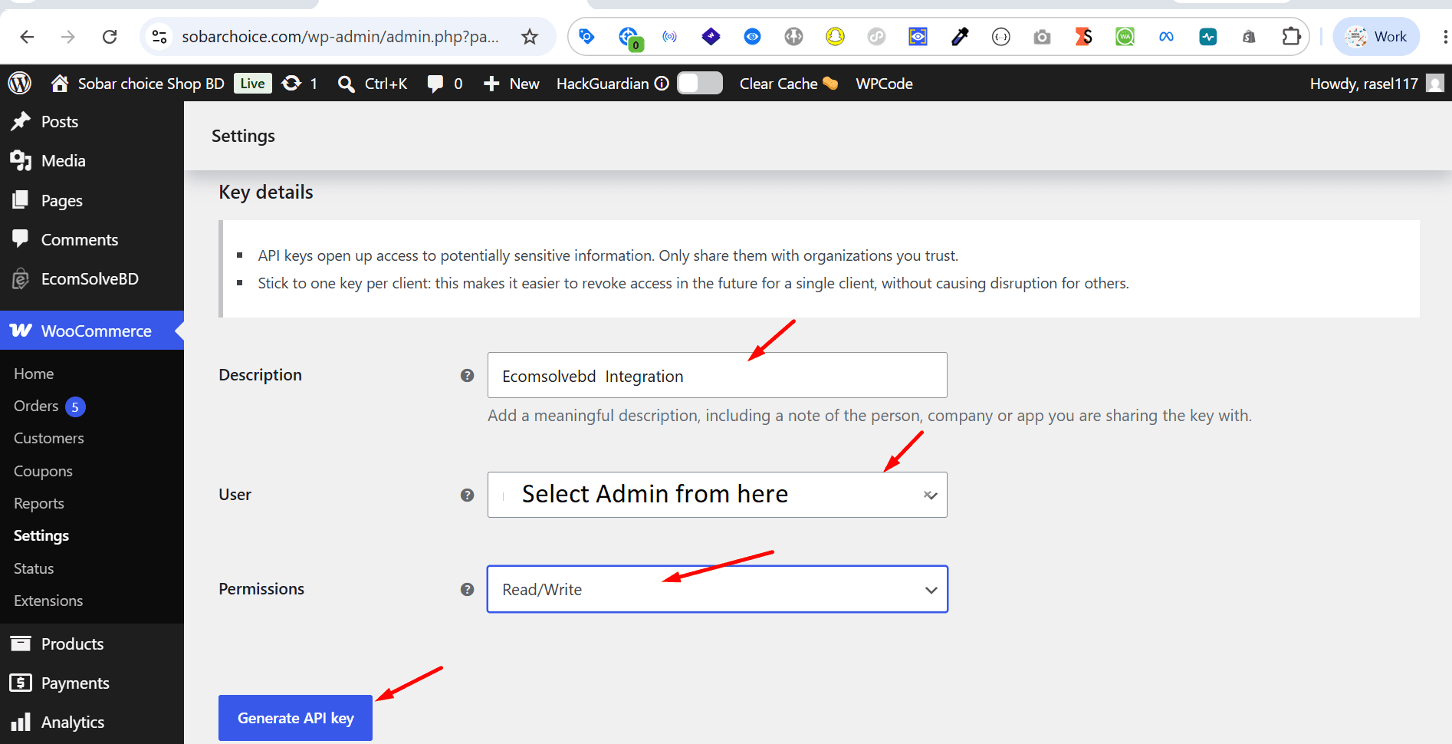This screenshot has height=744, width=1452.
Task: Open the Ctrl+K search command
Action: (x=373, y=83)
